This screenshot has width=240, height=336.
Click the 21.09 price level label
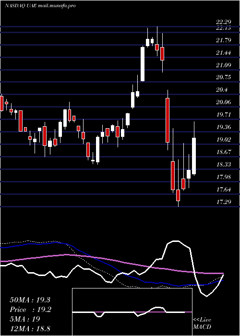click(224, 65)
